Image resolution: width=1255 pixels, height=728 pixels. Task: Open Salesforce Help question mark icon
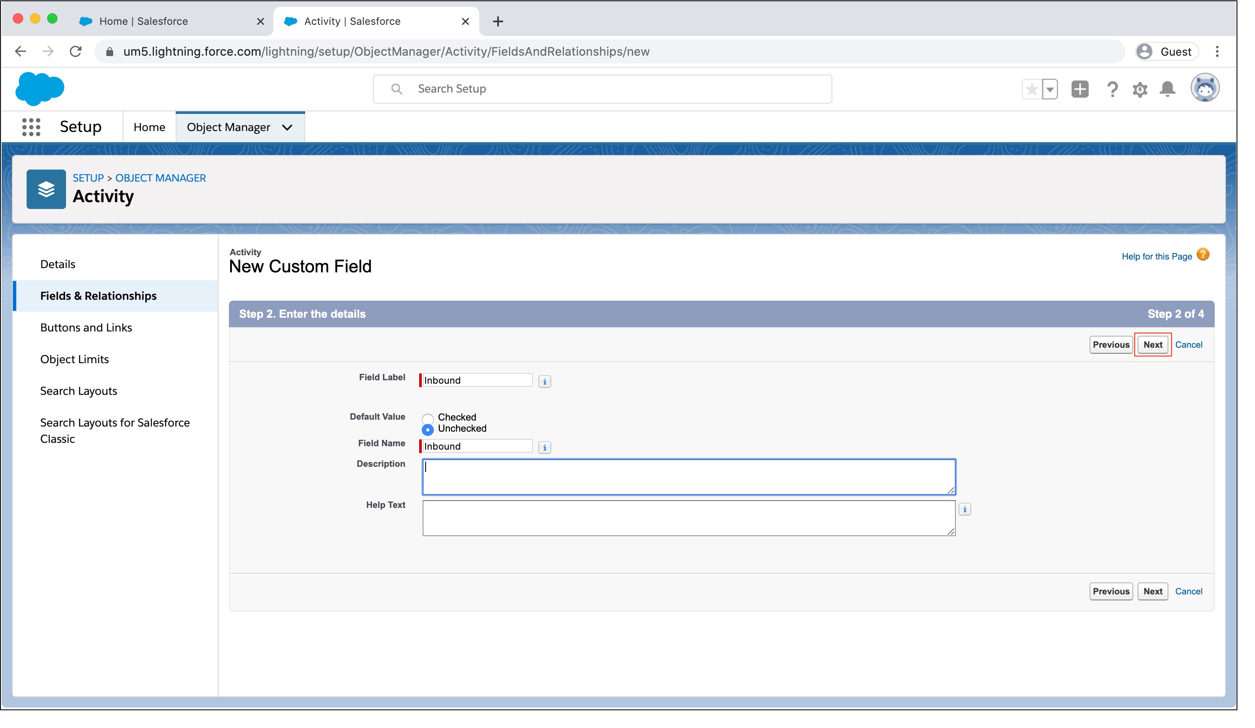[x=1112, y=90]
